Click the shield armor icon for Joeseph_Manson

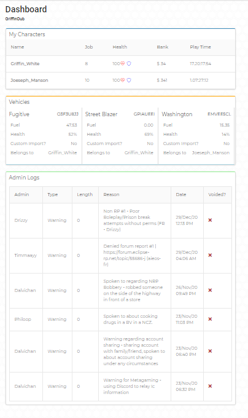129,81
